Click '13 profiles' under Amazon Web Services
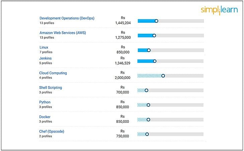 [47, 37]
